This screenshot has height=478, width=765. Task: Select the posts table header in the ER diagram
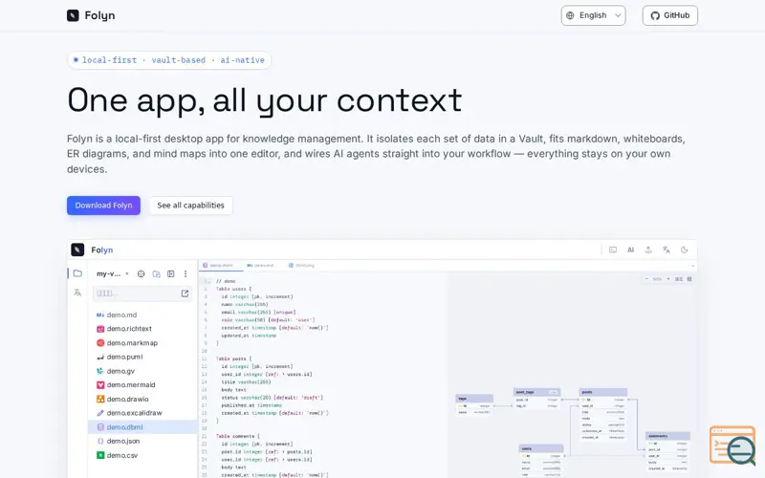click(x=603, y=392)
